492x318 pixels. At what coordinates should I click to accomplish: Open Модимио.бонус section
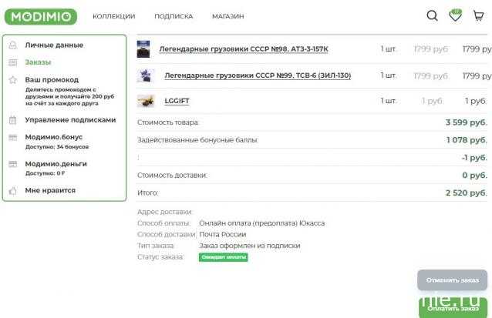pos(54,137)
